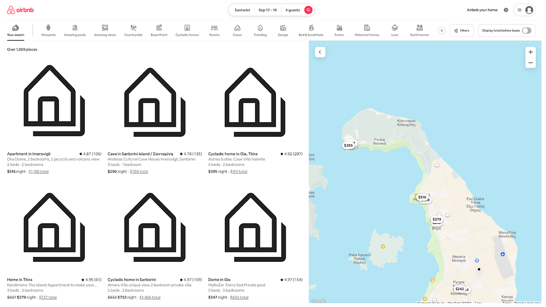Screen dimensions: 546x307
Task: Collapse the map with left chevron
Action: 320,52
